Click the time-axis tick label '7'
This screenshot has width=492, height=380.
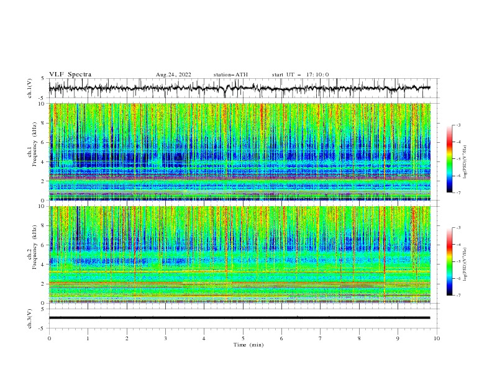321,338
